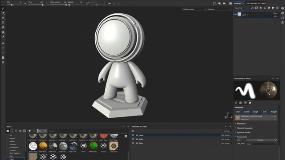Adjust the brush Flow slider

[36, 5]
